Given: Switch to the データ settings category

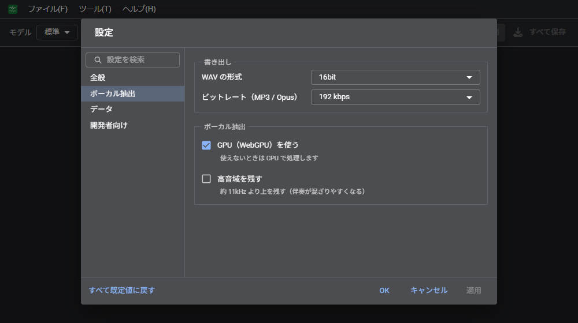Looking at the screenshot, I should [x=133, y=109].
